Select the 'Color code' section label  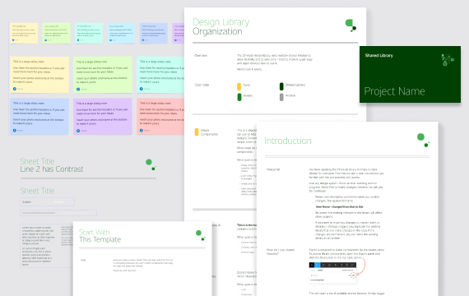pyautogui.click(x=202, y=85)
